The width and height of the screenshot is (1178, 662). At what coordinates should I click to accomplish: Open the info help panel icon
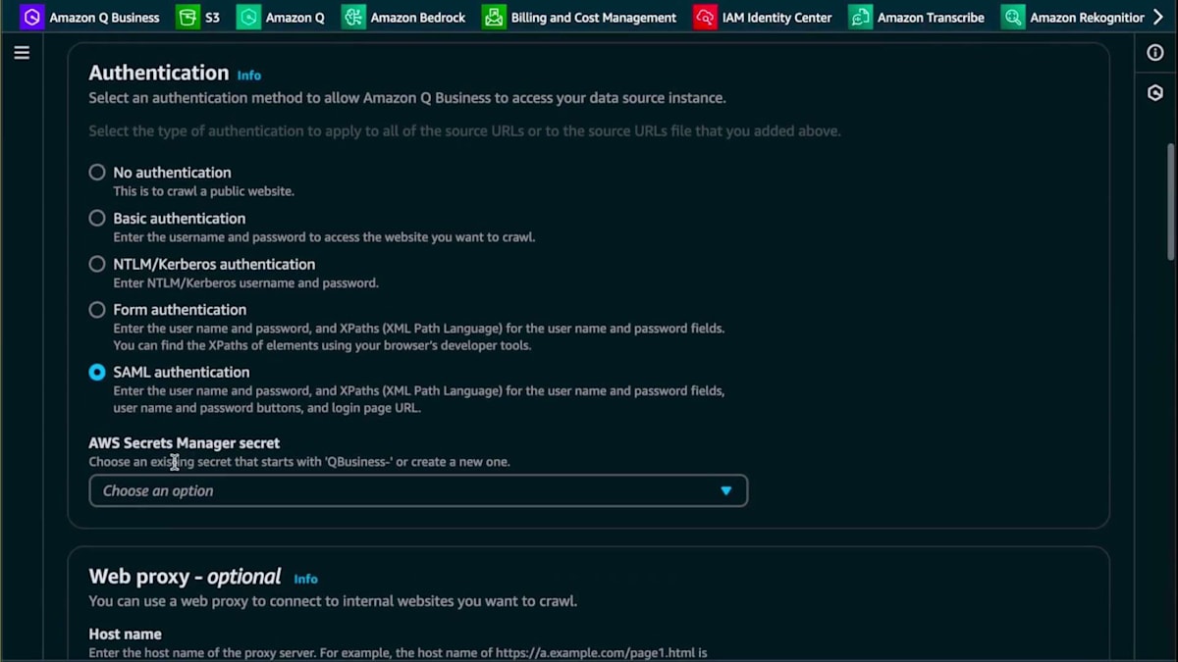click(x=1155, y=53)
